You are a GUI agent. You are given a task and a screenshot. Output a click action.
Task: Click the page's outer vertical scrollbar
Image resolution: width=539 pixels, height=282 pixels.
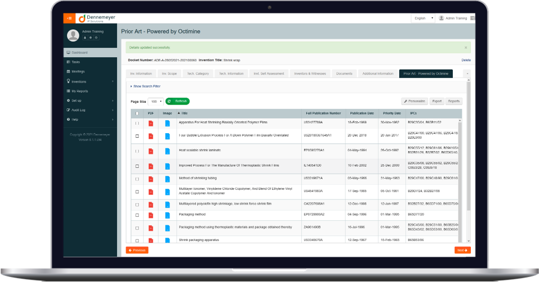click(468, 161)
